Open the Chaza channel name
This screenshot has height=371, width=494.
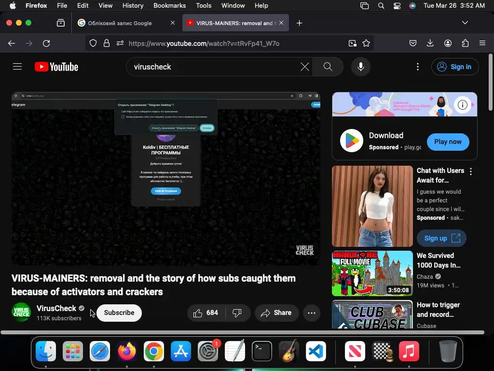click(425, 277)
